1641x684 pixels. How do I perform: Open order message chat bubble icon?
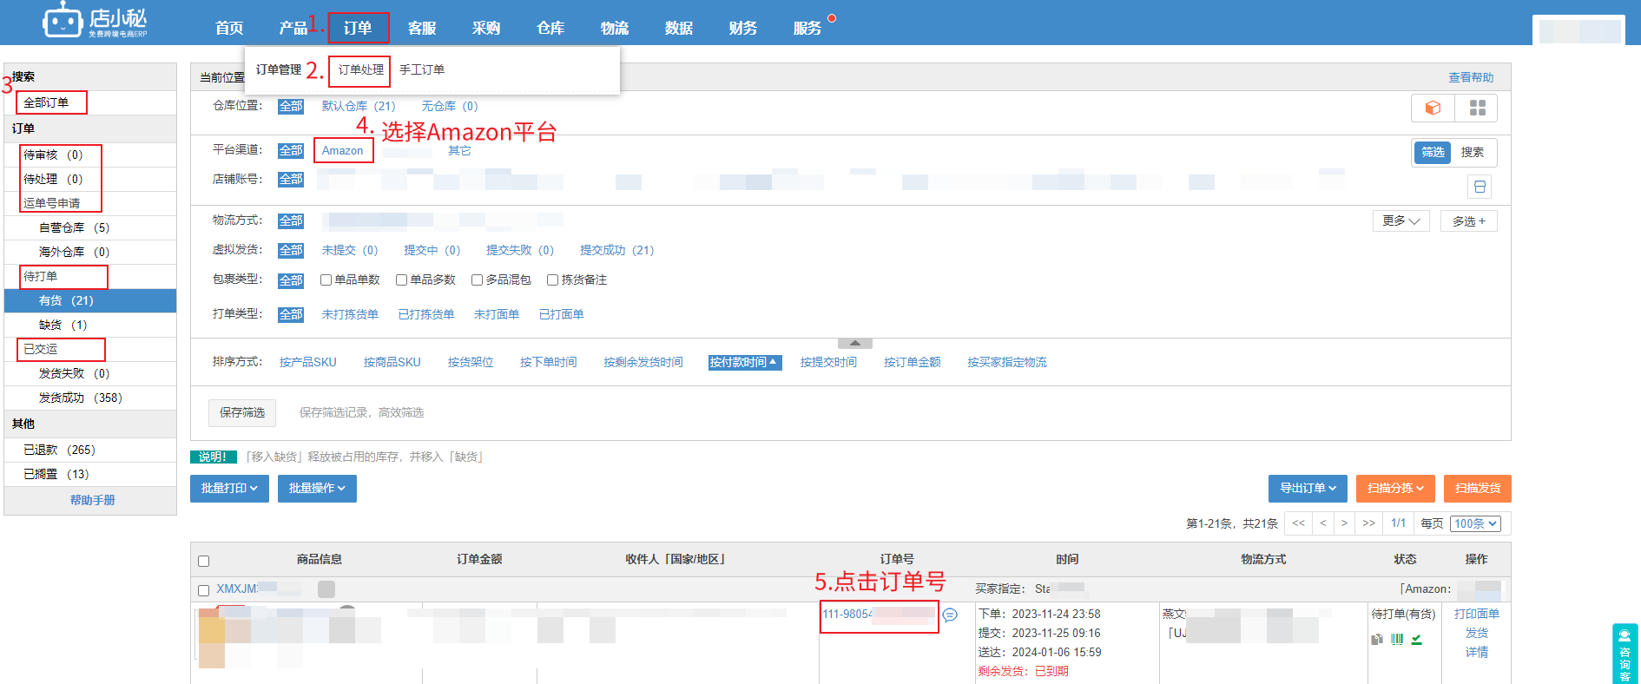[950, 615]
